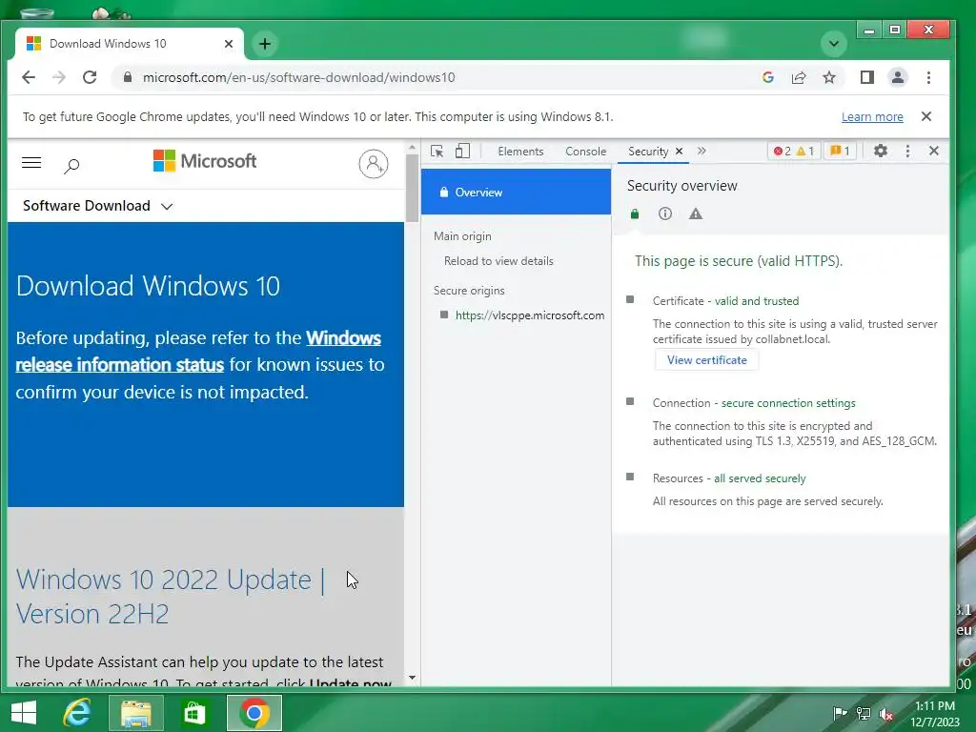
Task: Open the Microsoft sign-in account icon
Action: pyautogui.click(x=374, y=164)
